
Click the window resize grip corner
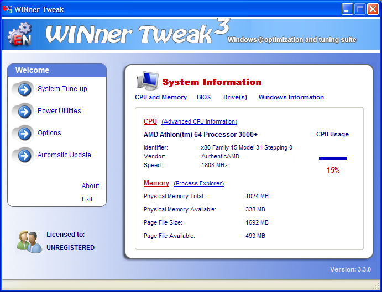pos(377,285)
